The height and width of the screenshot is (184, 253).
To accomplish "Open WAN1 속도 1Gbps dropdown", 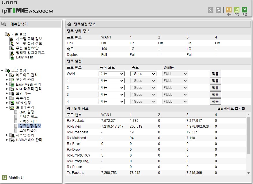I will [x=143, y=74].
